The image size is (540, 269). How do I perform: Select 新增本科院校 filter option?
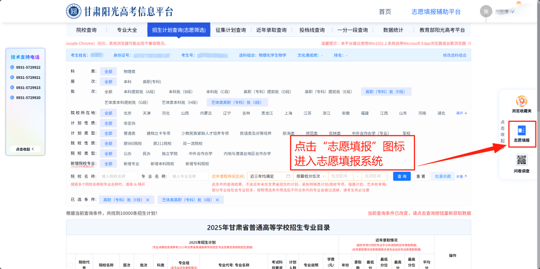162,164
